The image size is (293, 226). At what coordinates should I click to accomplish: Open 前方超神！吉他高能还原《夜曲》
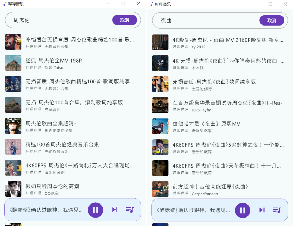tap(210, 187)
